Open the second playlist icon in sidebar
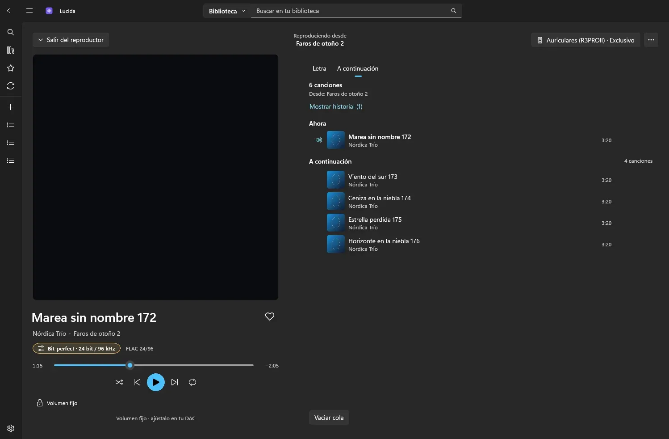Viewport: 669px width, 439px height. tap(11, 143)
